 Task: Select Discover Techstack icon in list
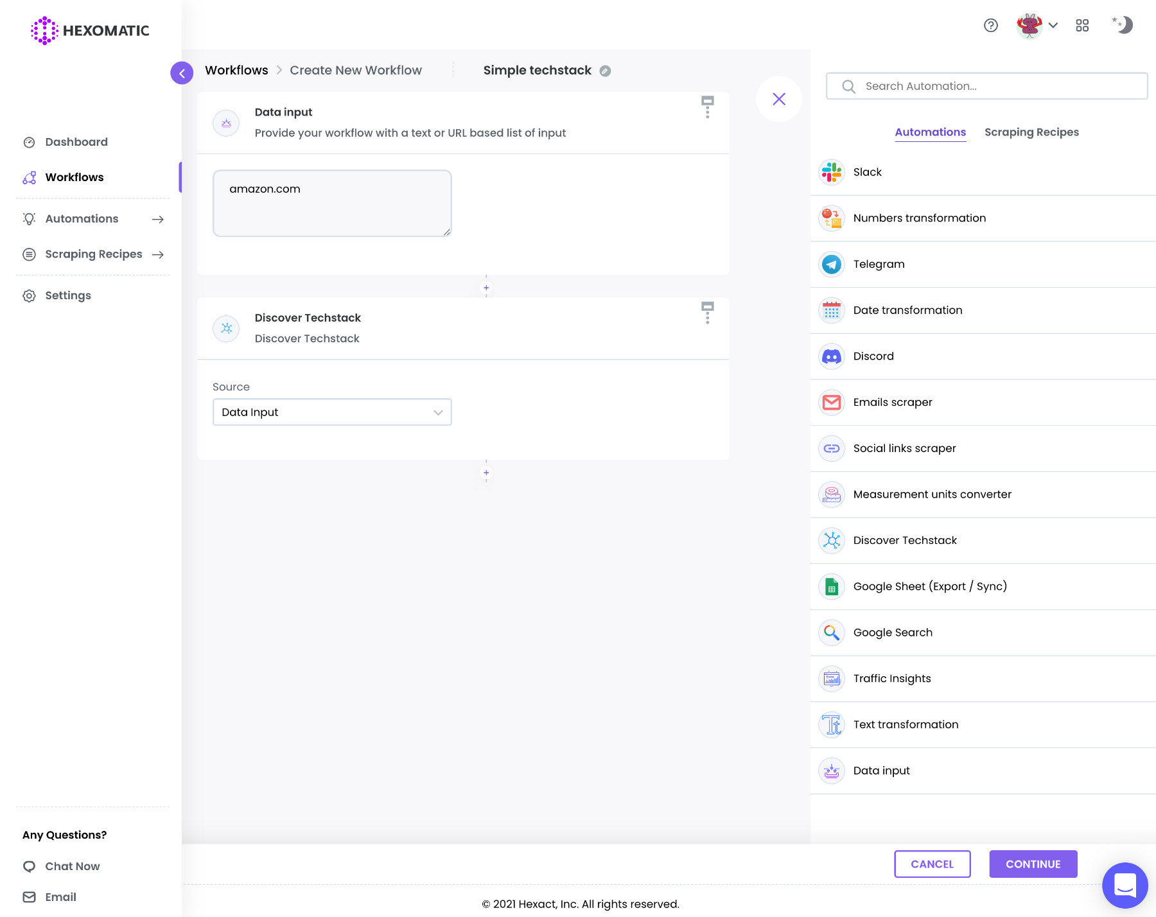[x=832, y=540]
